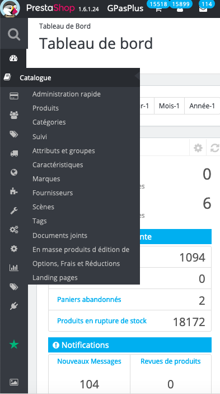The width and height of the screenshot is (220, 394).
Task: Open the localization globe icon
Action: pyautogui.click(x=14, y=172)
